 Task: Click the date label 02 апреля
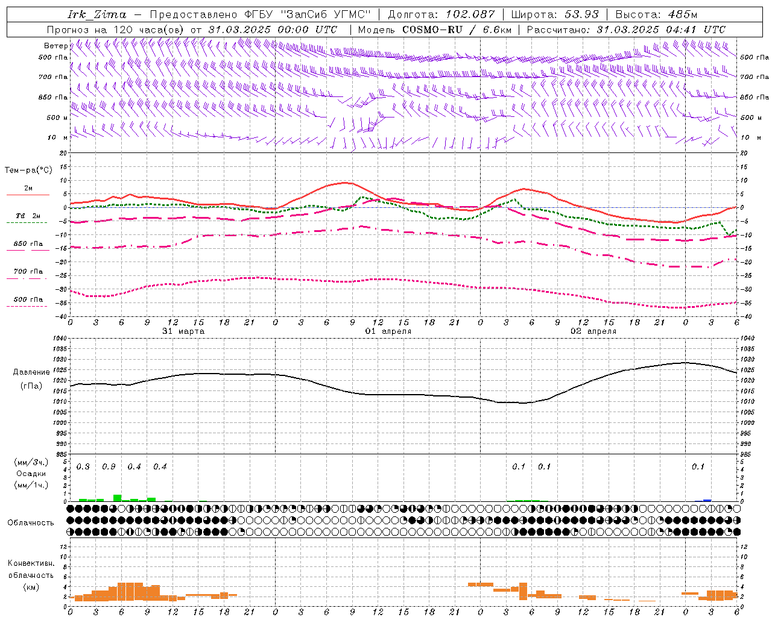click(593, 331)
